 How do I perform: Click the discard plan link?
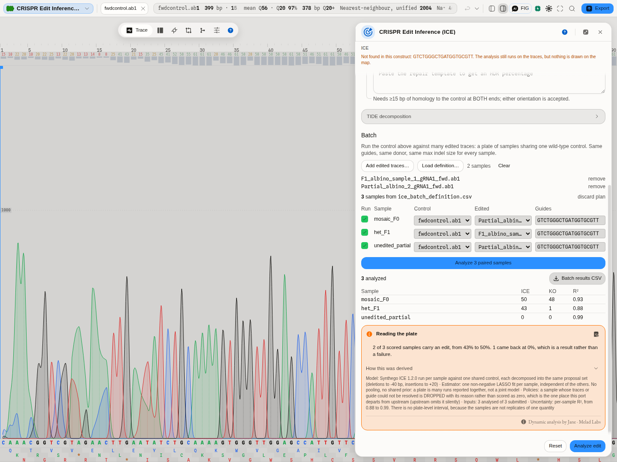tap(591, 197)
